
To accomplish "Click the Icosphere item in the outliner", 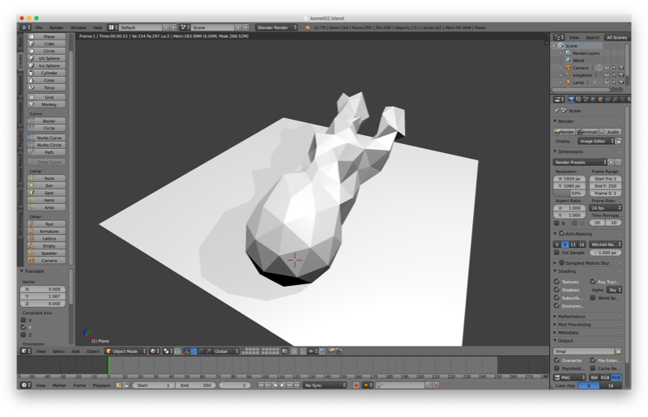I will coord(583,75).
